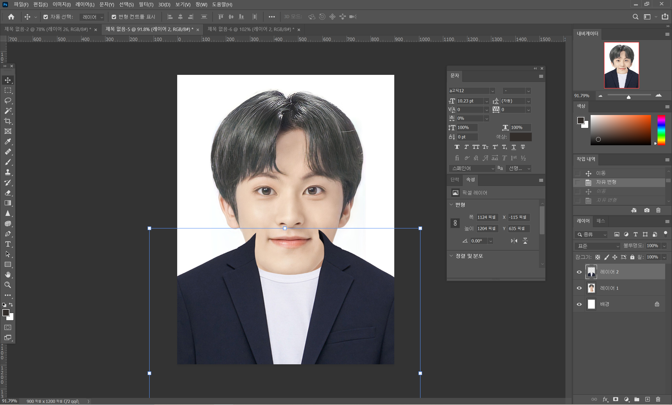This screenshot has width=672, height=405.
Task: Click the add layer mask icon
Action: [616, 399]
